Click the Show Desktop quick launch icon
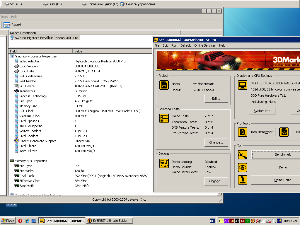This screenshot has width=300, height=225. (34, 221)
